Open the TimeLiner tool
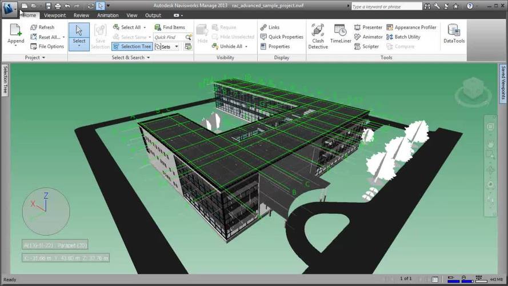The height and width of the screenshot is (286, 508). pos(341,34)
